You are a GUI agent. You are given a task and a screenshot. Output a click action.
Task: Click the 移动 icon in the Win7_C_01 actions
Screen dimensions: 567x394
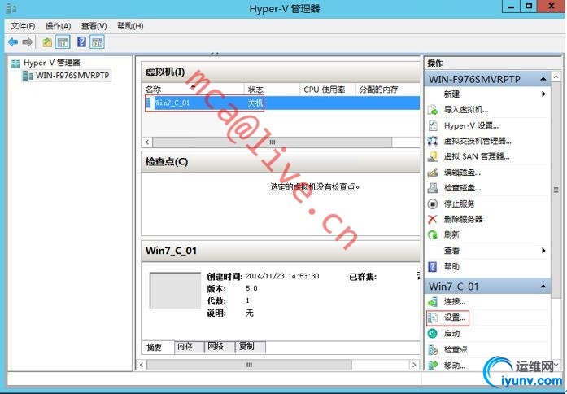pos(433,365)
